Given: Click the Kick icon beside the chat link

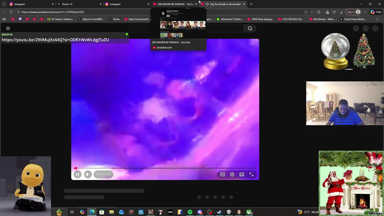Looking at the screenshot, I should (127, 34).
